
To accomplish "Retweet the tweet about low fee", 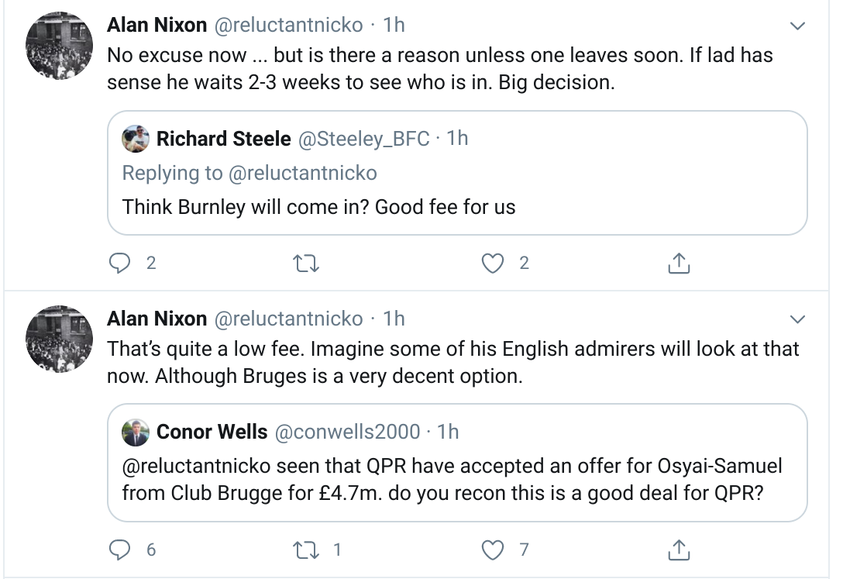I will [x=307, y=550].
